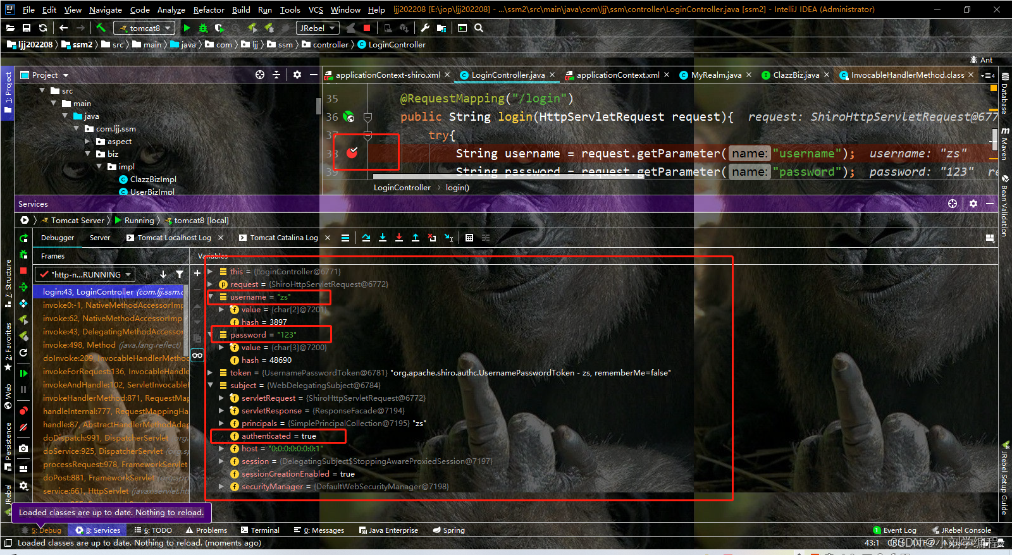Take thread dump camera icon
This screenshot has height=555, width=1012.
tap(23, 448)
